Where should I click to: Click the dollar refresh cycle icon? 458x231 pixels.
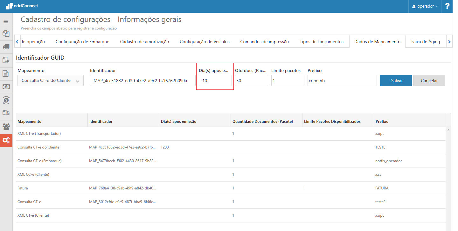point(6,100)
